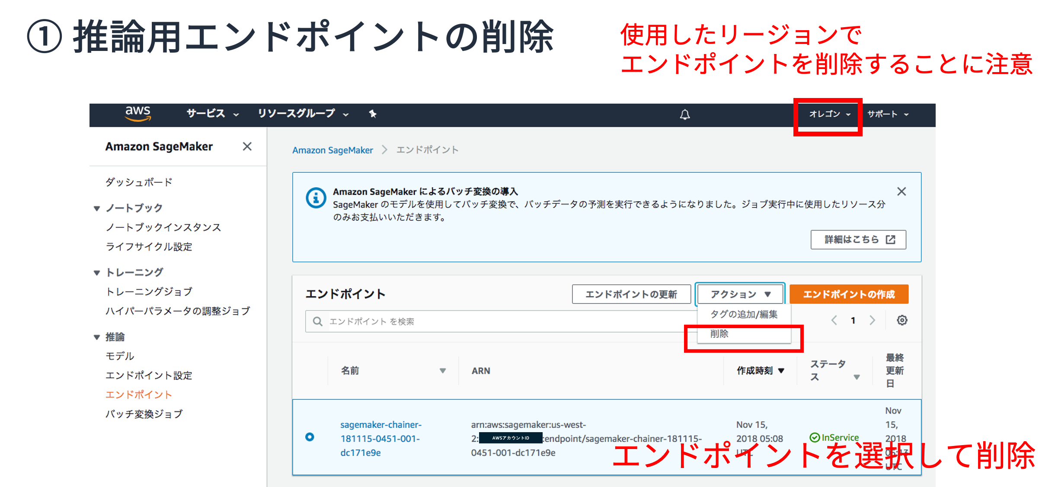Open モデル in the sidebar
This screenshot has width=1055, height=487.
(120, 356)
